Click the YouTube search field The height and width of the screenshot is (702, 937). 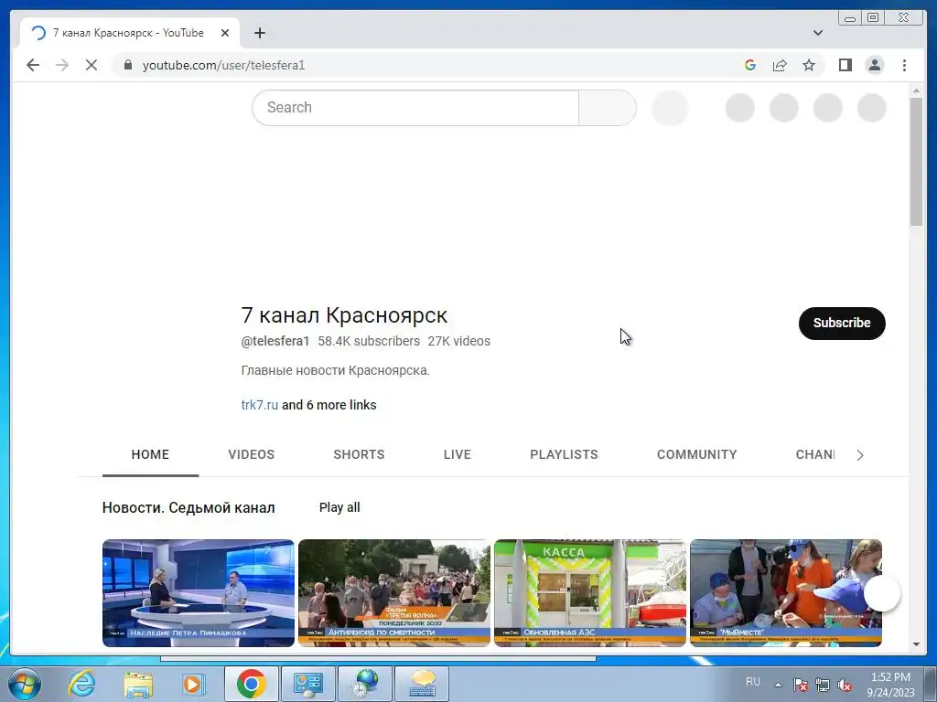point(415,108)
